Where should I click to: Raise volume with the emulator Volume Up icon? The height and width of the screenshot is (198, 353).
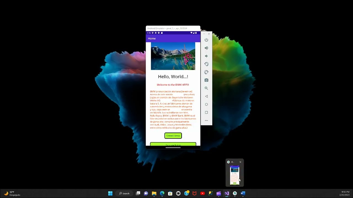[x=206, y=48]
